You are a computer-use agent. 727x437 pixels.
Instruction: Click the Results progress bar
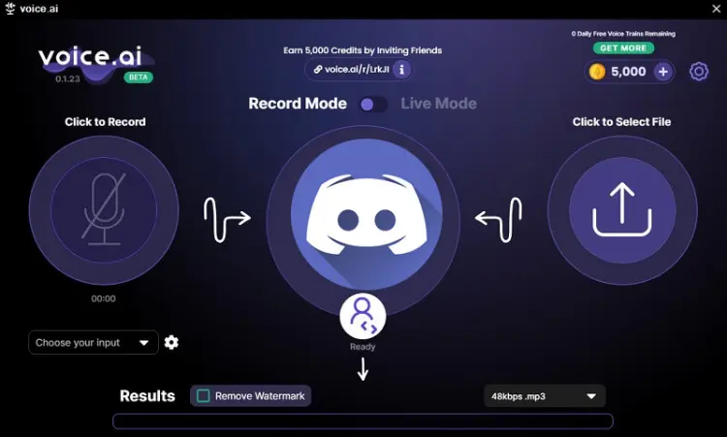[363, 421]
